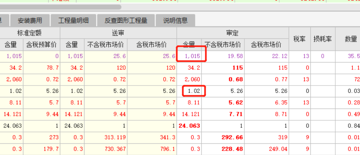This screenshot has width=360, height=155.
Task: Click 审定 含量 cell 34.2
Action: pos(189,68)
